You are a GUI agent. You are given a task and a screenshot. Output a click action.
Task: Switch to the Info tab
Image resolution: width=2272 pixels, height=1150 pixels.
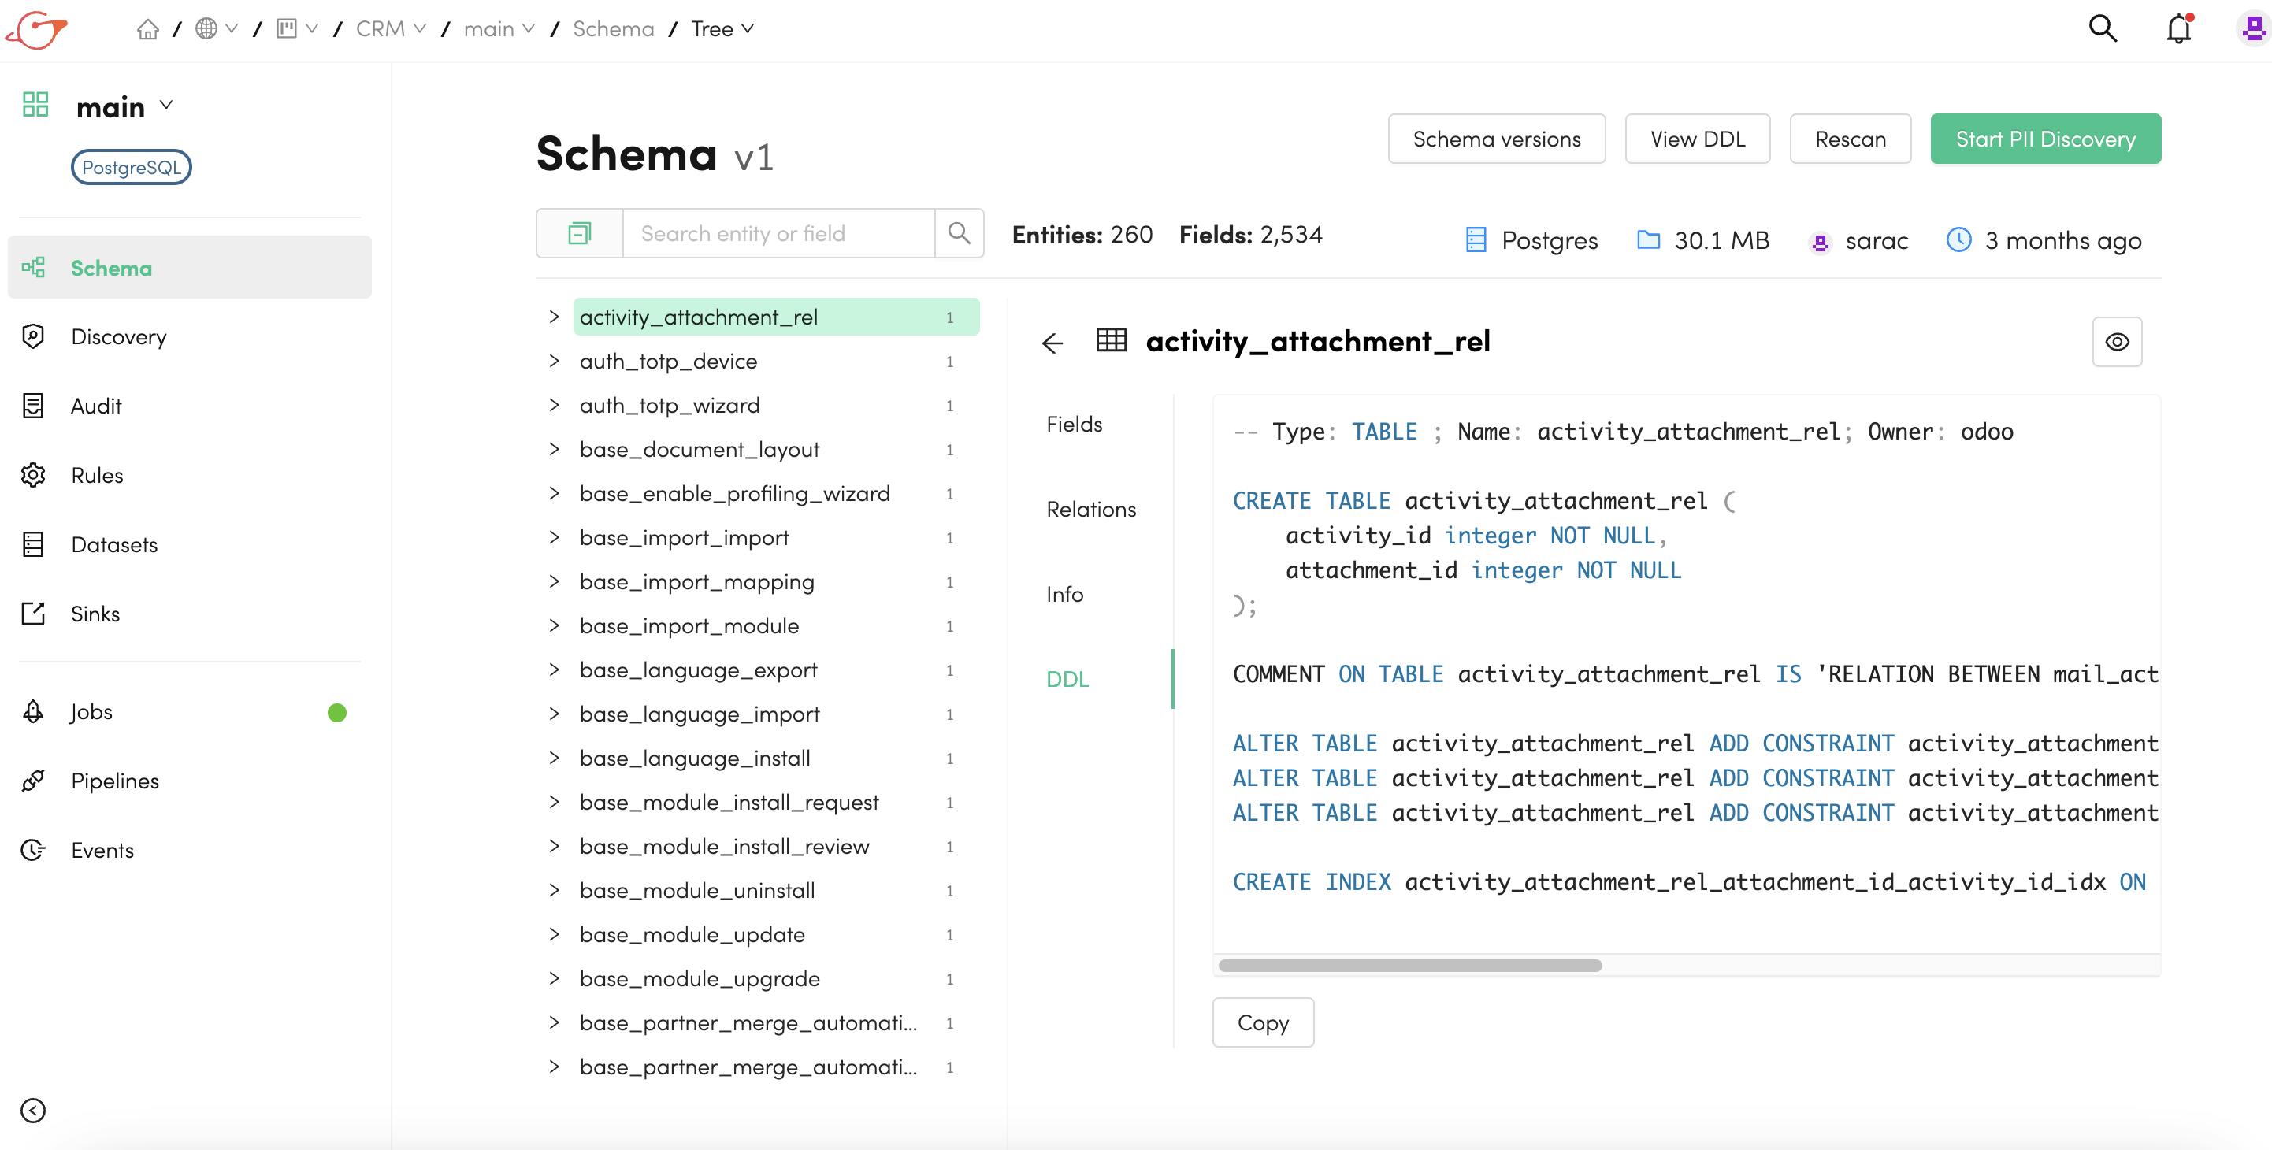pos(1064,594)
